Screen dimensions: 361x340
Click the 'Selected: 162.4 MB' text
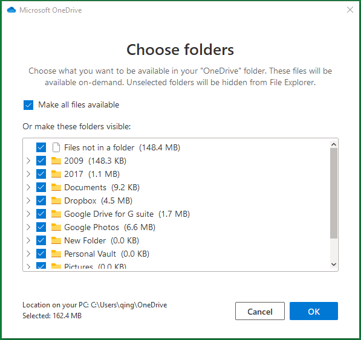click(52, 316)
